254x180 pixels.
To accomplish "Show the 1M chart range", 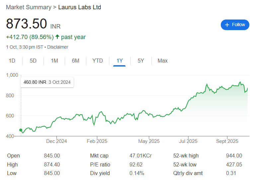I will pos(54,61).
